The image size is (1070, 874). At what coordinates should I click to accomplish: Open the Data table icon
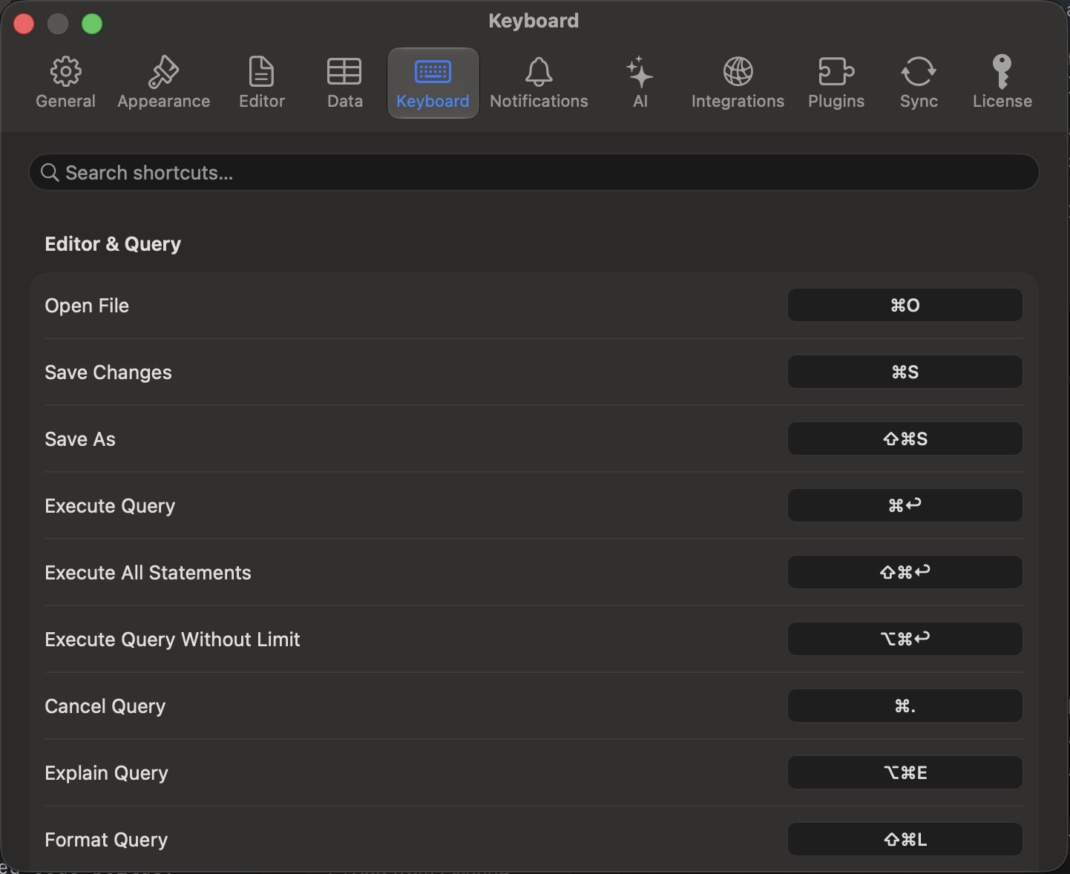coord(344,72)
